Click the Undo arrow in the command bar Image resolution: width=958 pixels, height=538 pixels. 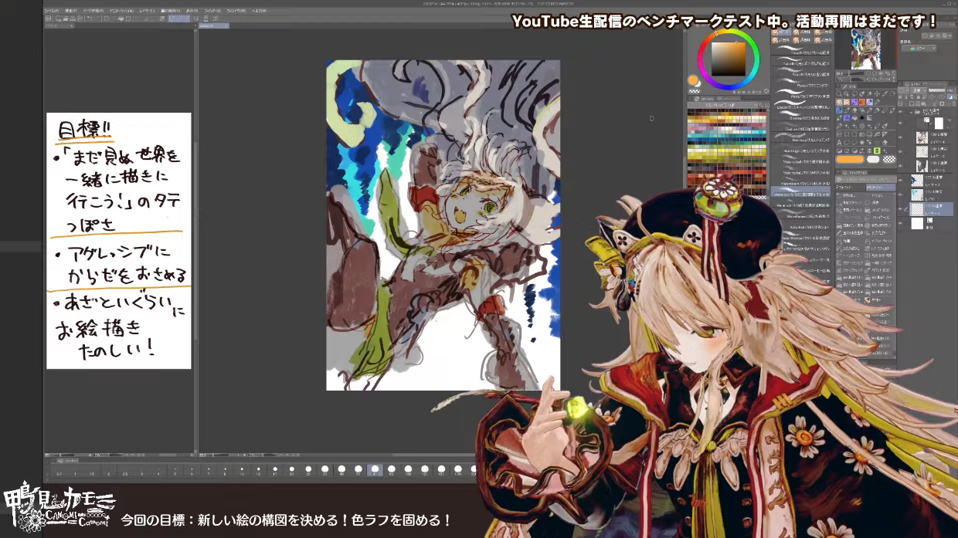[89, 19]
